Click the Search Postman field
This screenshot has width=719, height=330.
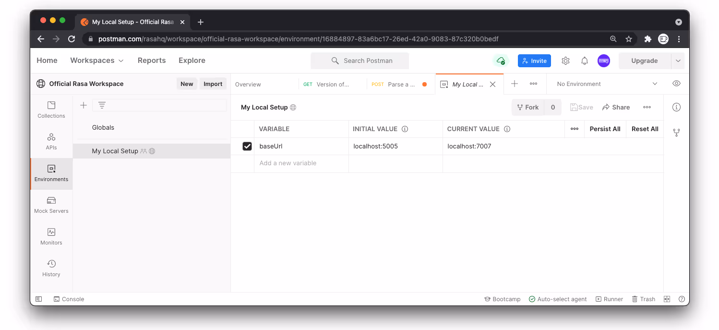[359, 61]
